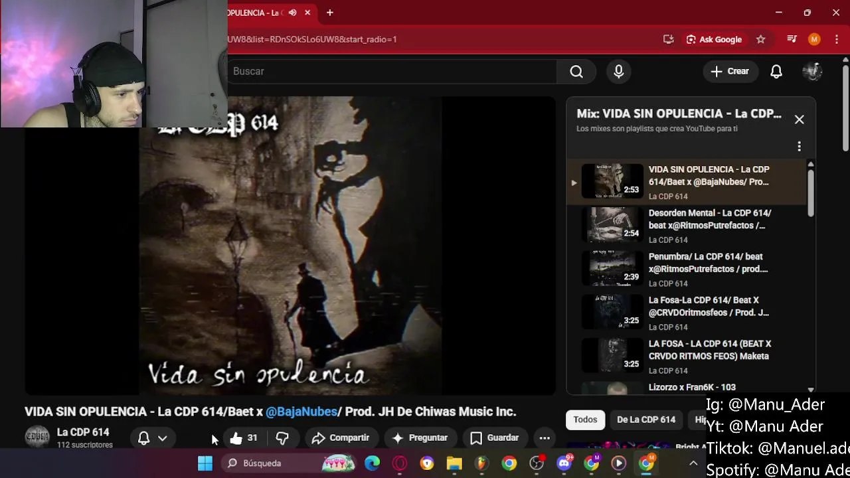Click Compartir share button
This screenshot has height=478, width=850.
tap(340, 438)
